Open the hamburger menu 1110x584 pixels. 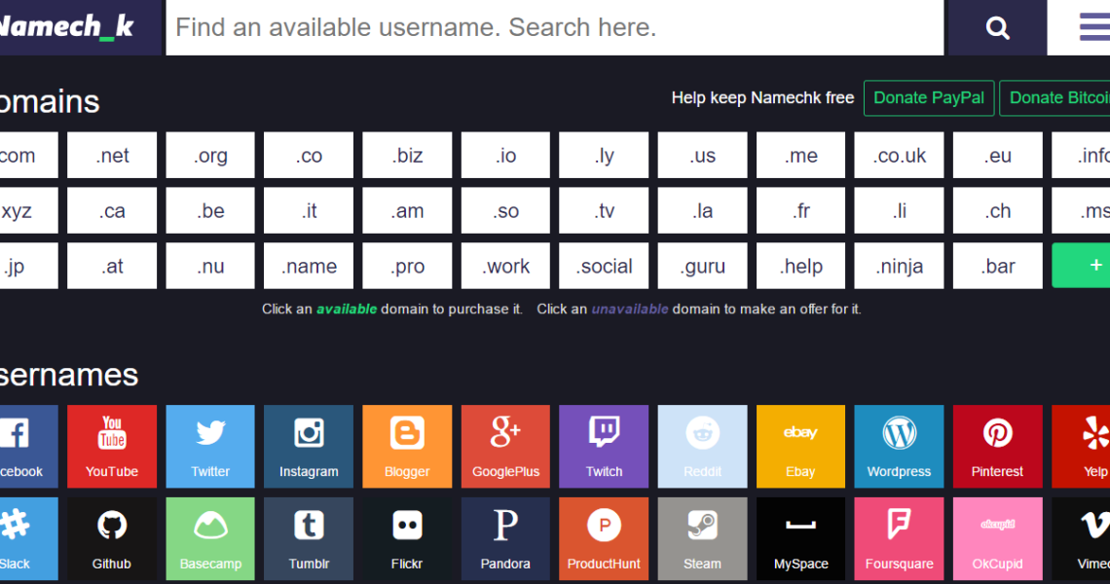point(1092,27)
